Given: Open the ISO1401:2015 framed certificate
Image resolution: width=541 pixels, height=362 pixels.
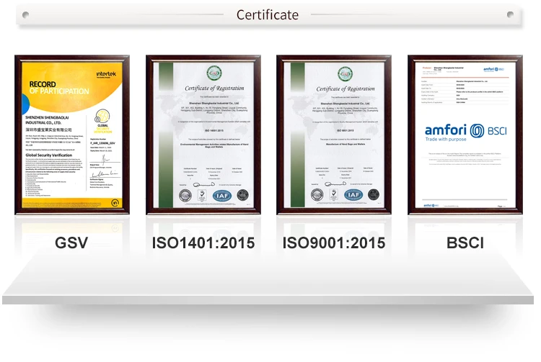Looking at the screenshot, I should (203, 135).
